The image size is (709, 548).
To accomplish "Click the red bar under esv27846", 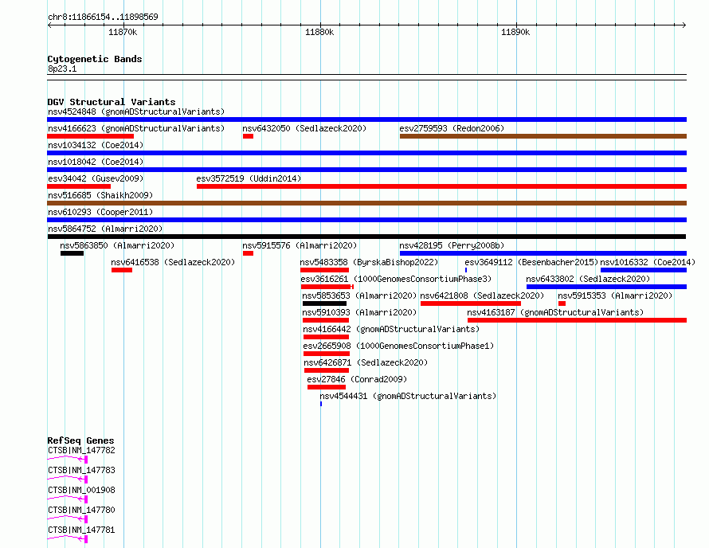I will (327, 387).
